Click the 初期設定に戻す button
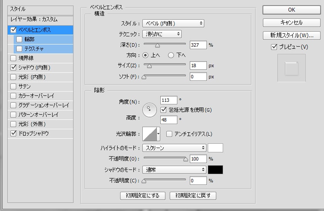Screen dimensions: 324x211 click(193, 196)
